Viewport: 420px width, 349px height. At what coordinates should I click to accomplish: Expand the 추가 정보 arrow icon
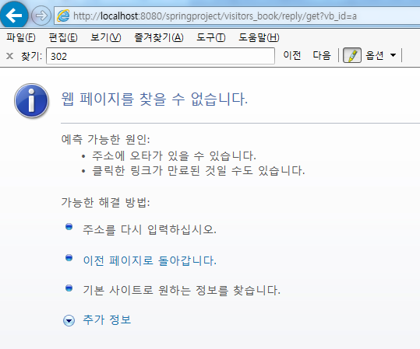(69, 320)
